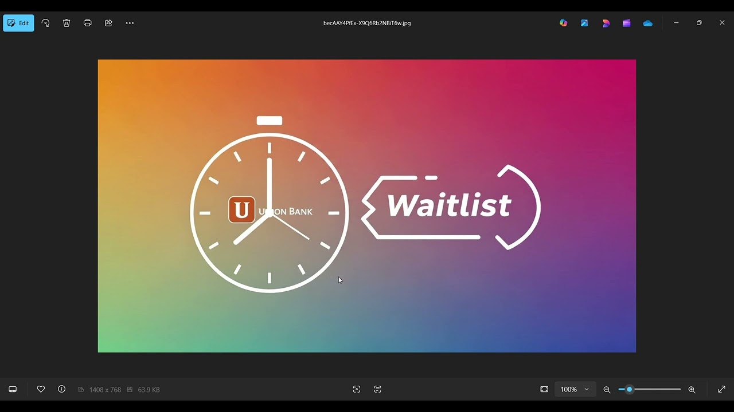Screen dimensions: 734x412
Task: Minimize the Photos window
Action: point(676,23)
